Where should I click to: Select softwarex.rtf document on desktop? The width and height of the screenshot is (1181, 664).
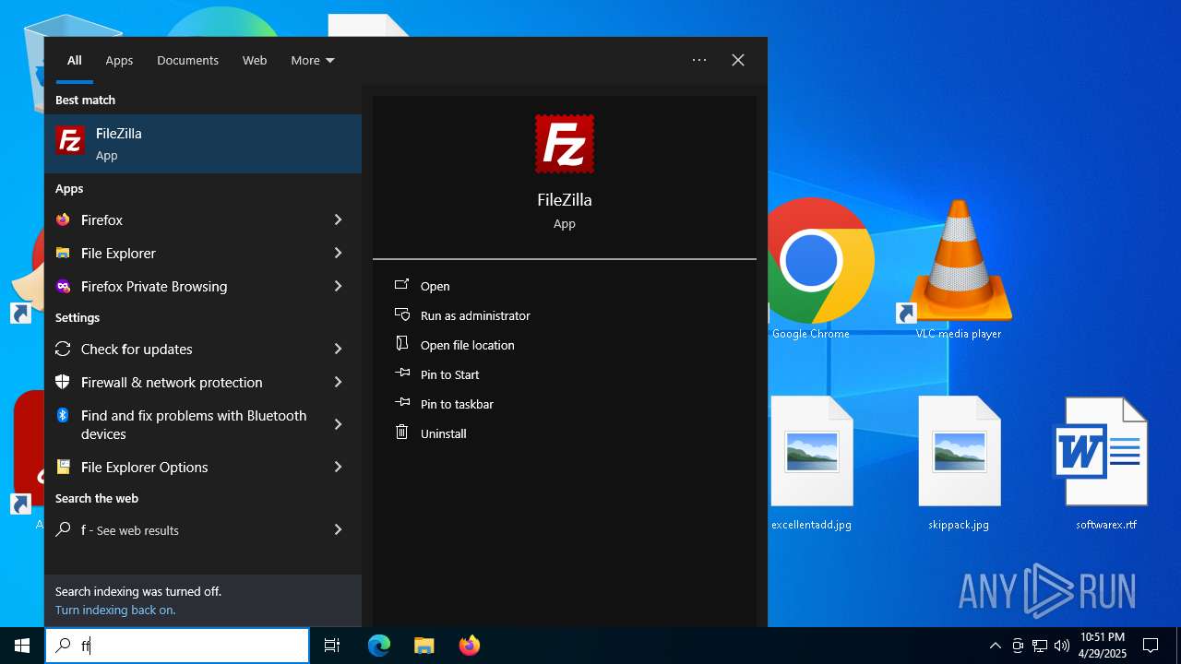1106,463
